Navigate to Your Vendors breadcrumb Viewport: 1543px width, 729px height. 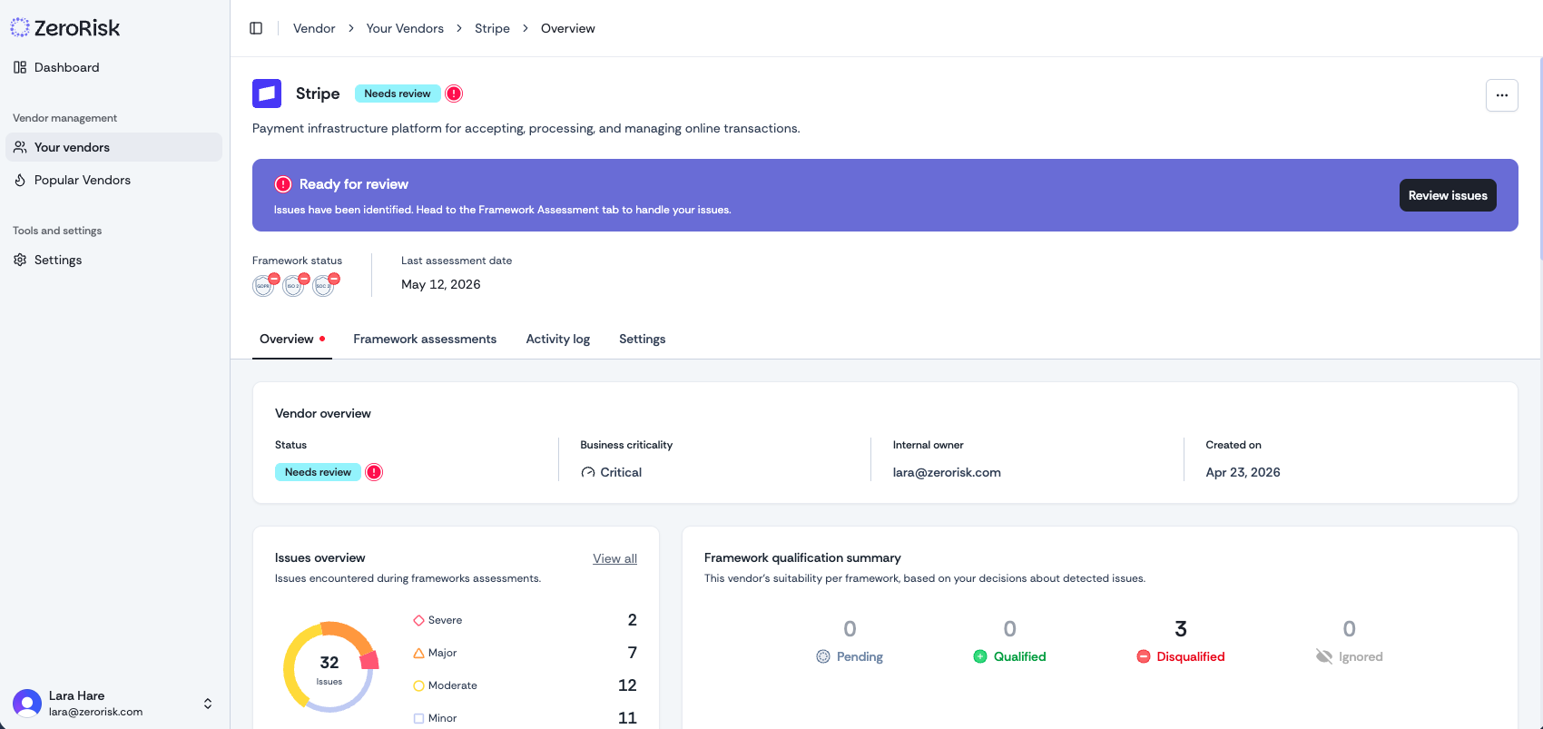[405, 28]
